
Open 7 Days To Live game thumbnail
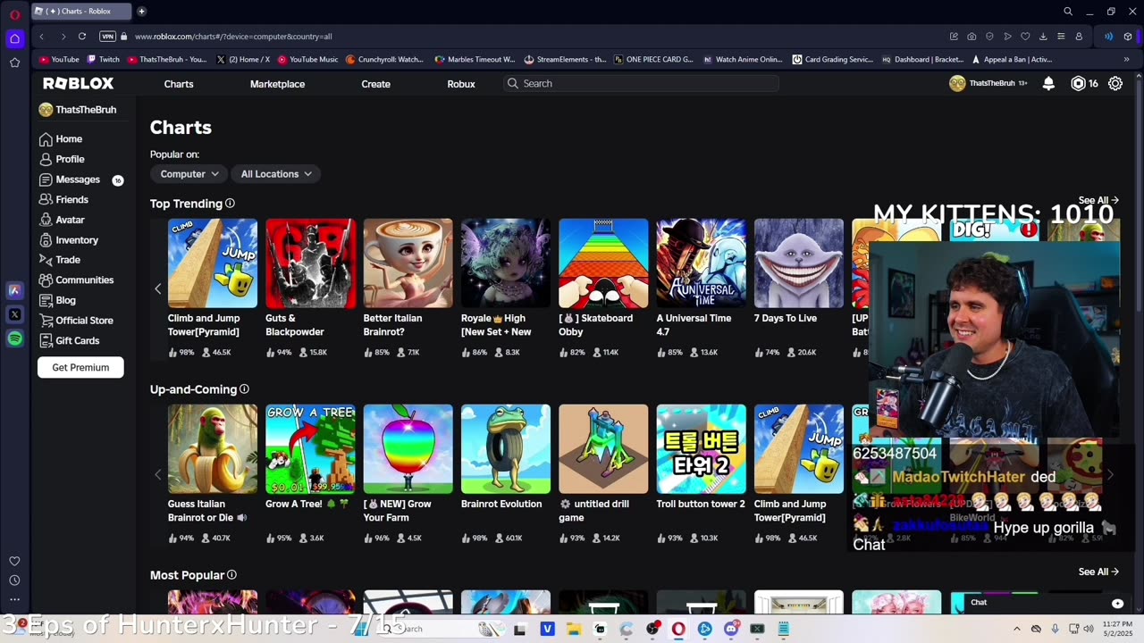pyautogui.click(x=798, y=263)
